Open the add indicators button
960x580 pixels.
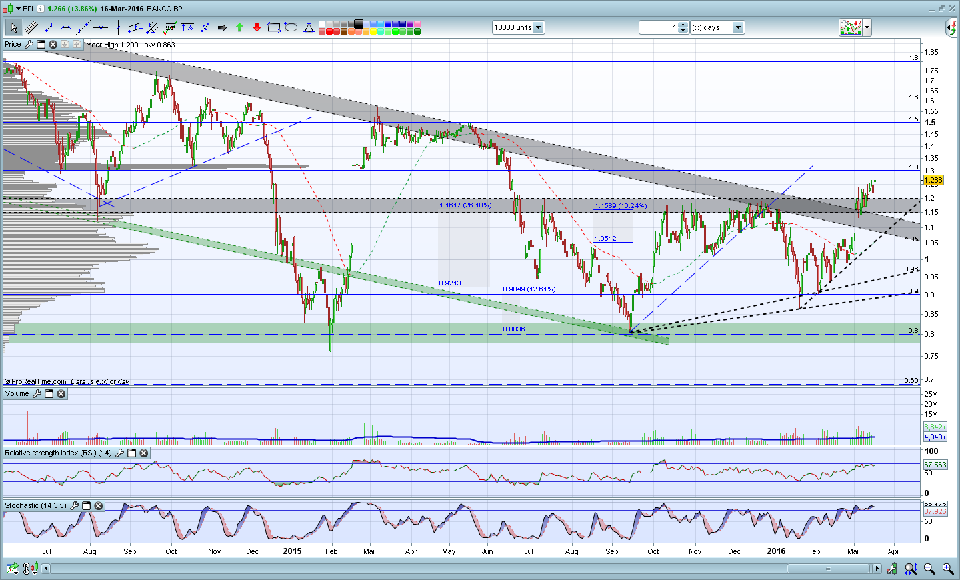[851, 27]
